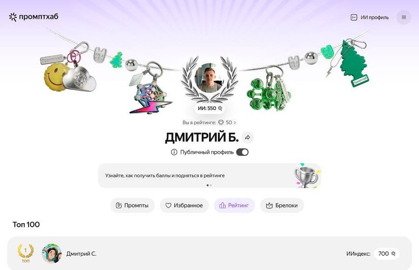Click the промптхаб logo
419x270 pixels.
click(33, 17)
